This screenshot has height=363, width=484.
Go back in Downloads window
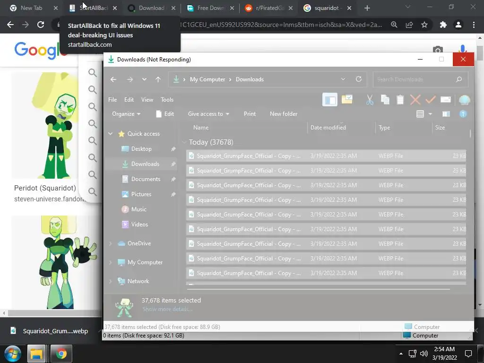tap(113, 79)
